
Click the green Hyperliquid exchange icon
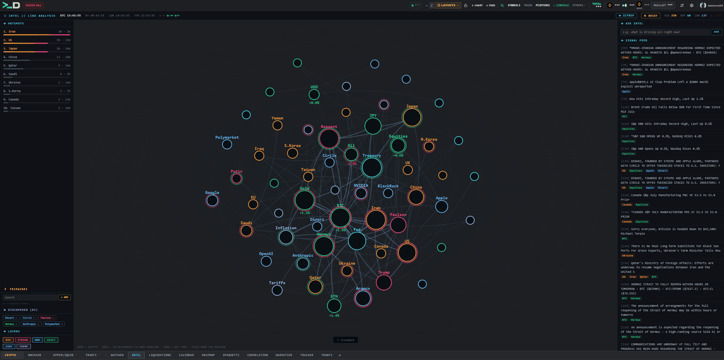(625, 5)
